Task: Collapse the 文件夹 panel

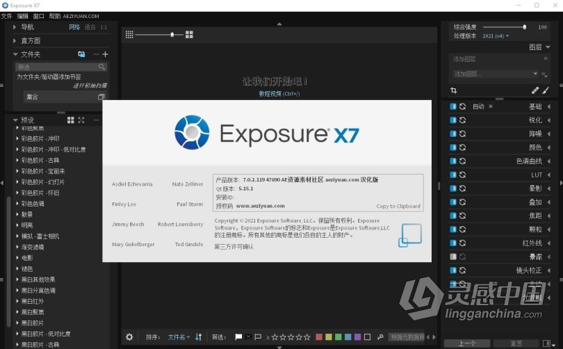Action: coord(15,54)
